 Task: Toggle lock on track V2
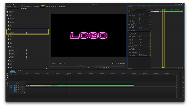point(13,84)
